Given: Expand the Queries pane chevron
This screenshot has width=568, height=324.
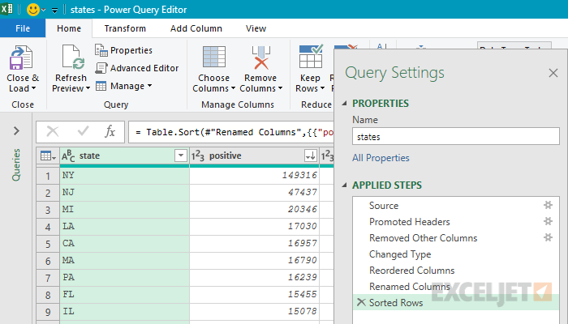Looking at the screenshot, I should 16,130.
